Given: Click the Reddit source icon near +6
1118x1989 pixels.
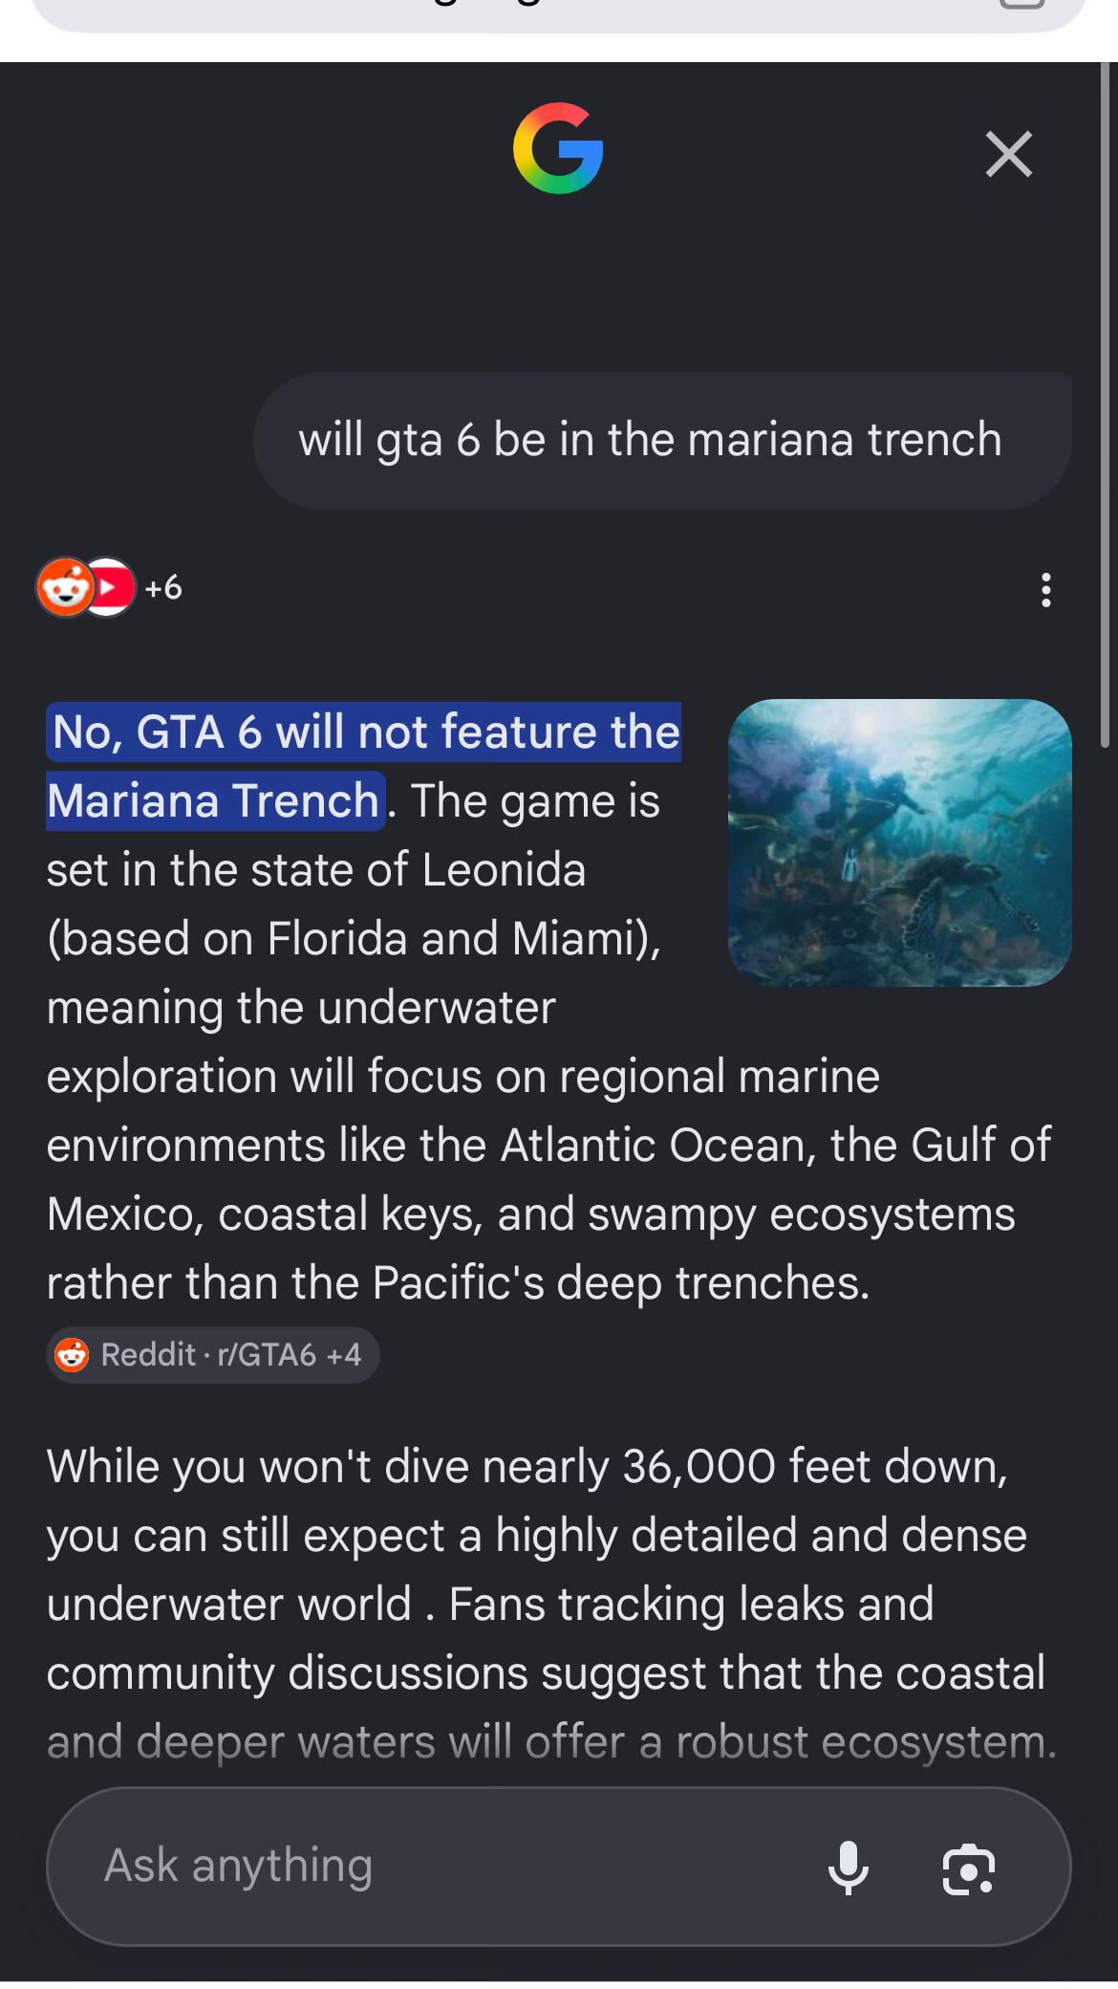Looking at the screenshot, I should pos(64,587).
